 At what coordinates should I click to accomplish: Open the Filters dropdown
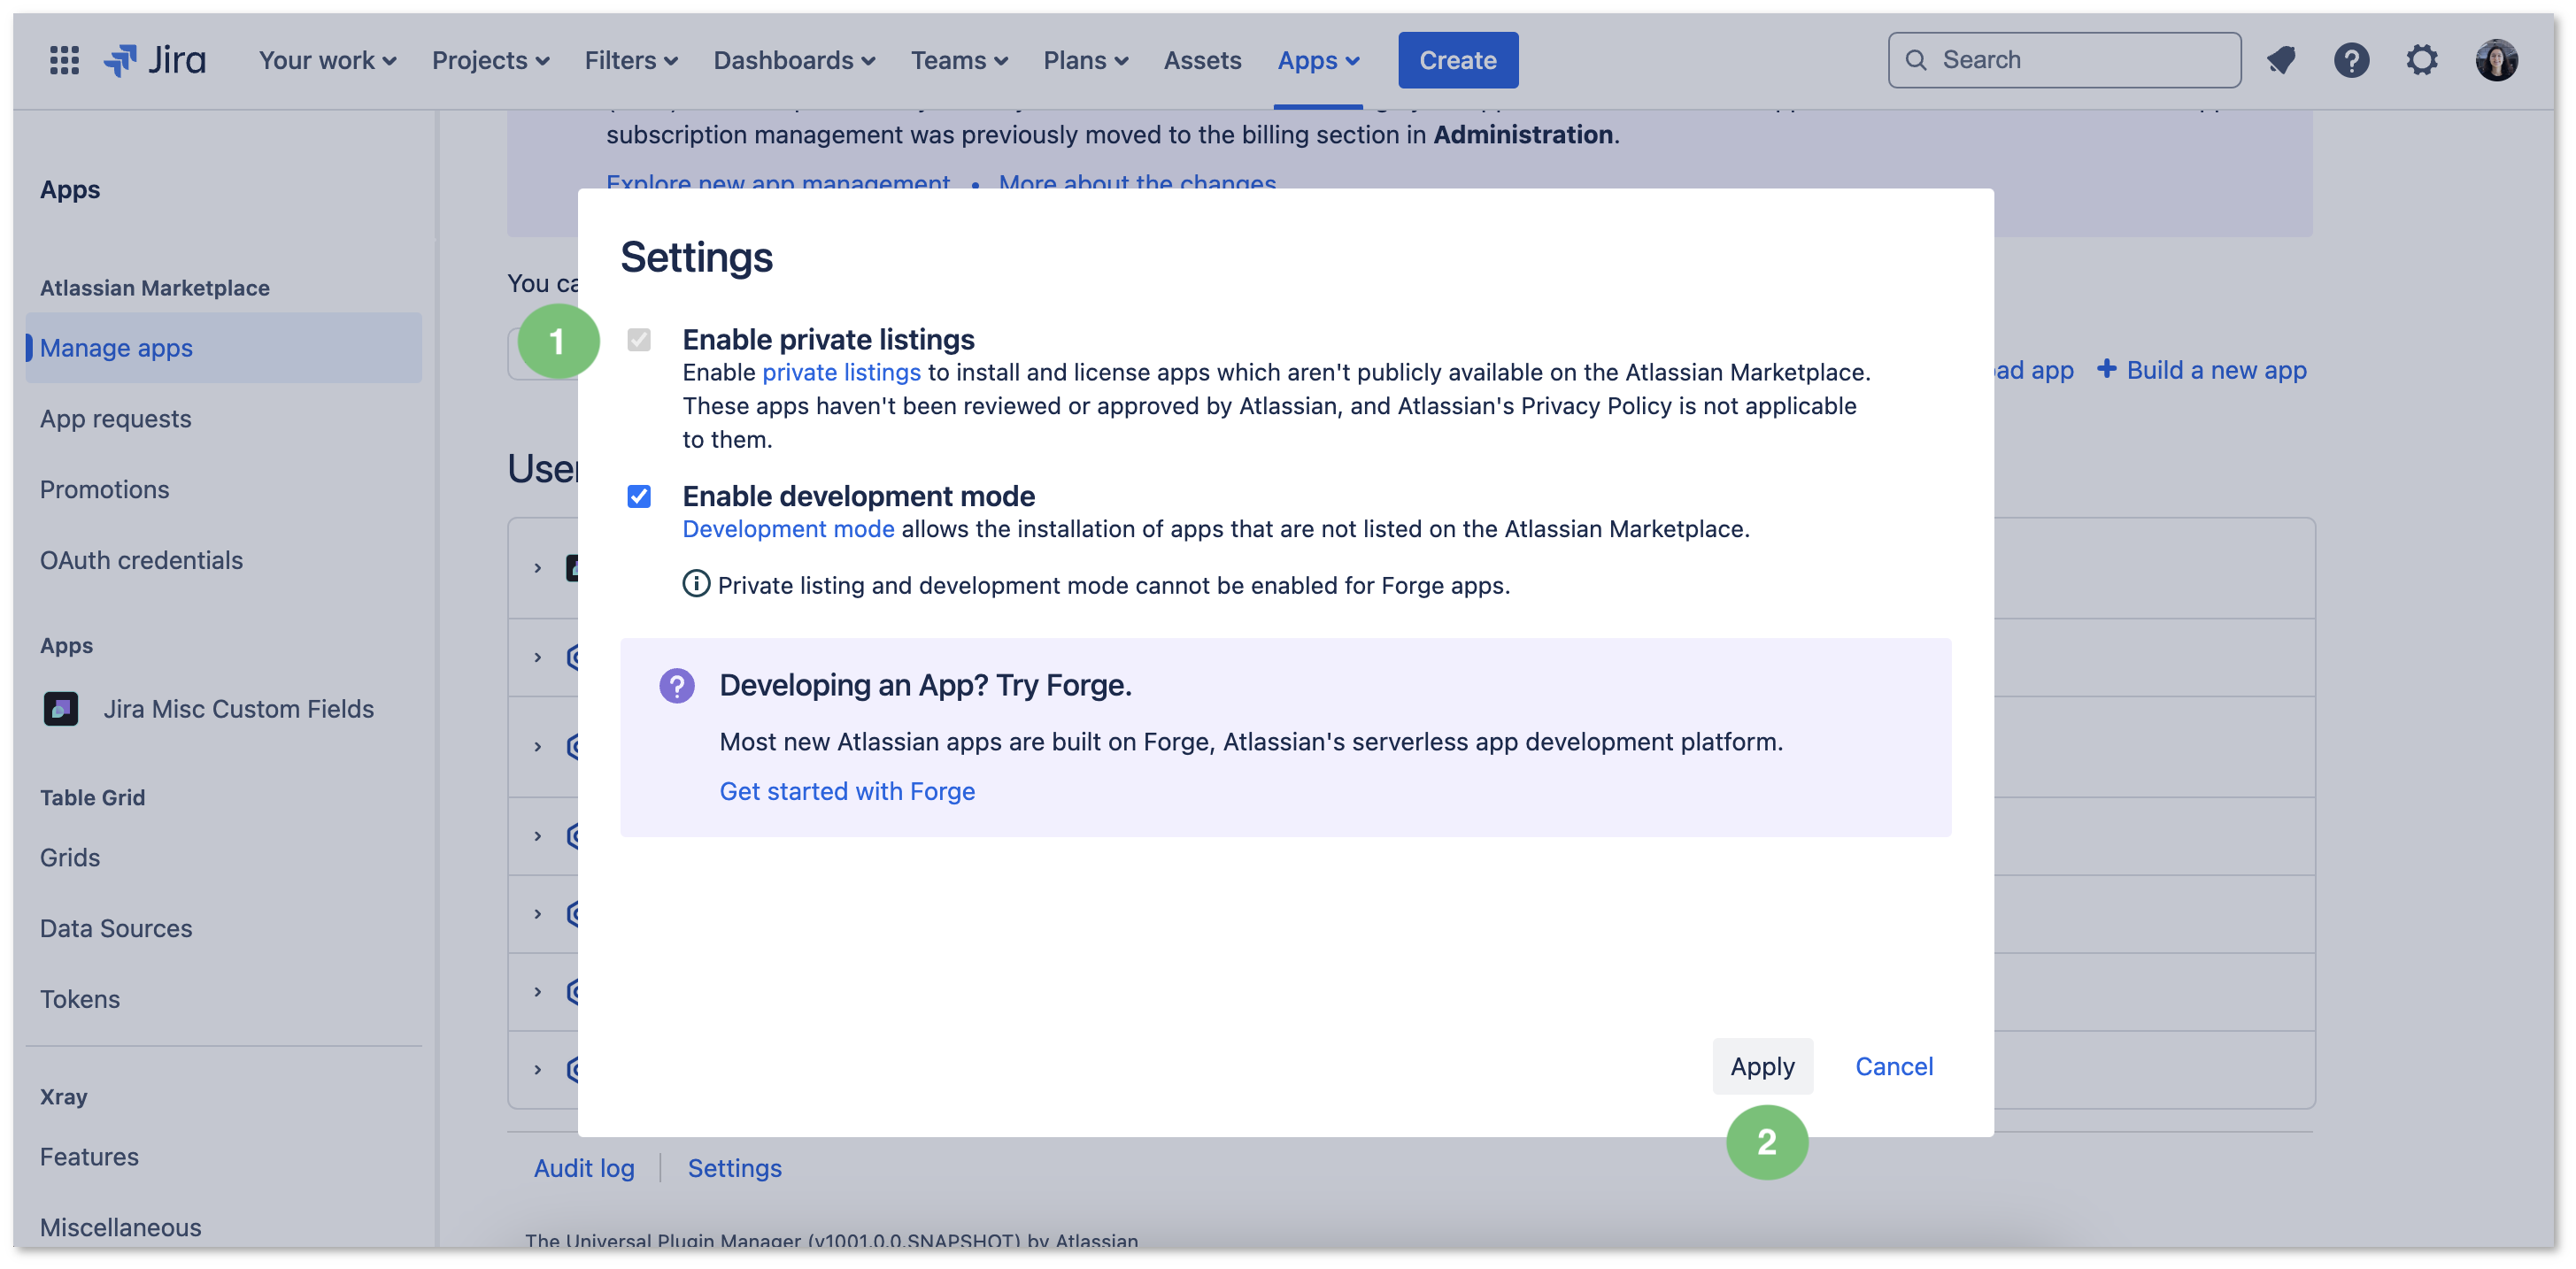632,60
